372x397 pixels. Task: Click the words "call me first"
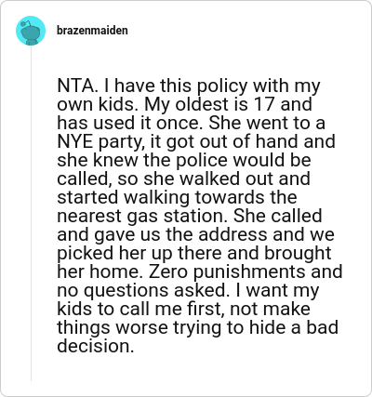(x=172, y=309)
